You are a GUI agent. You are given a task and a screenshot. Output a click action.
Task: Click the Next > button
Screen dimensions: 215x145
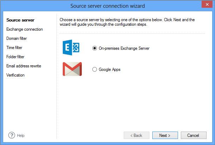click(165, 135)
